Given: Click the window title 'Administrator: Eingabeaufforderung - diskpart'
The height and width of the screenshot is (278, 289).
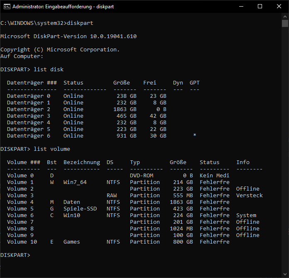Looking at the screenshot, I should tap(63, 7).
